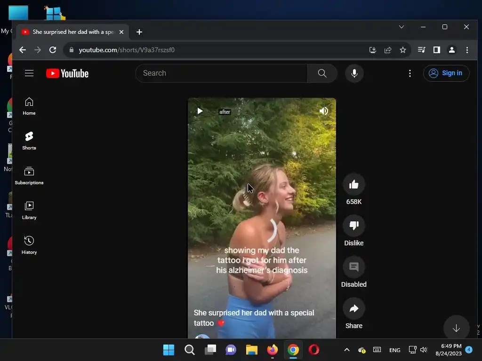Open YouTube settings three-dot menu
Screen dimensions: 482x361
(410, 73)
